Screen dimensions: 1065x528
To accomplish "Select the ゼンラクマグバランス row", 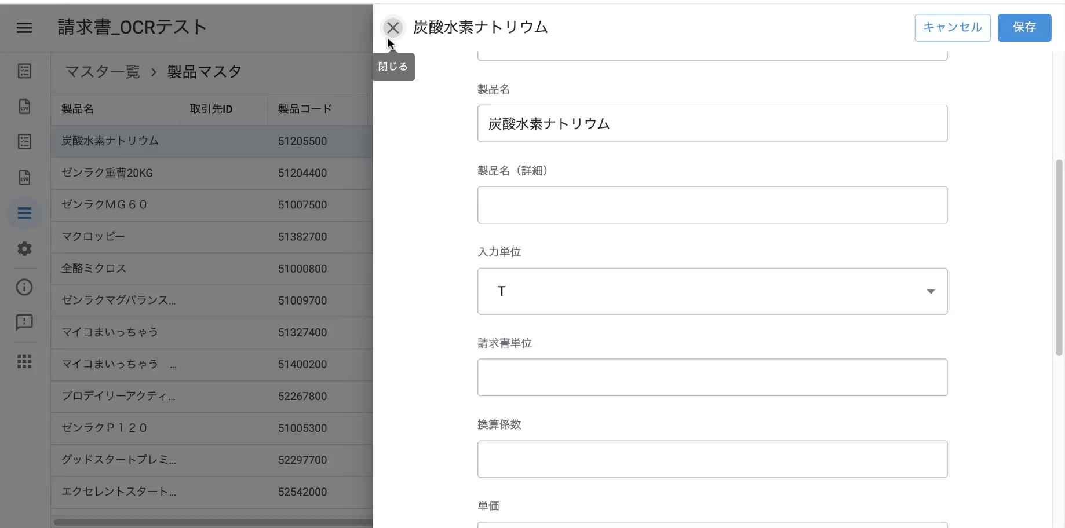I will click(x=211, y=300).
